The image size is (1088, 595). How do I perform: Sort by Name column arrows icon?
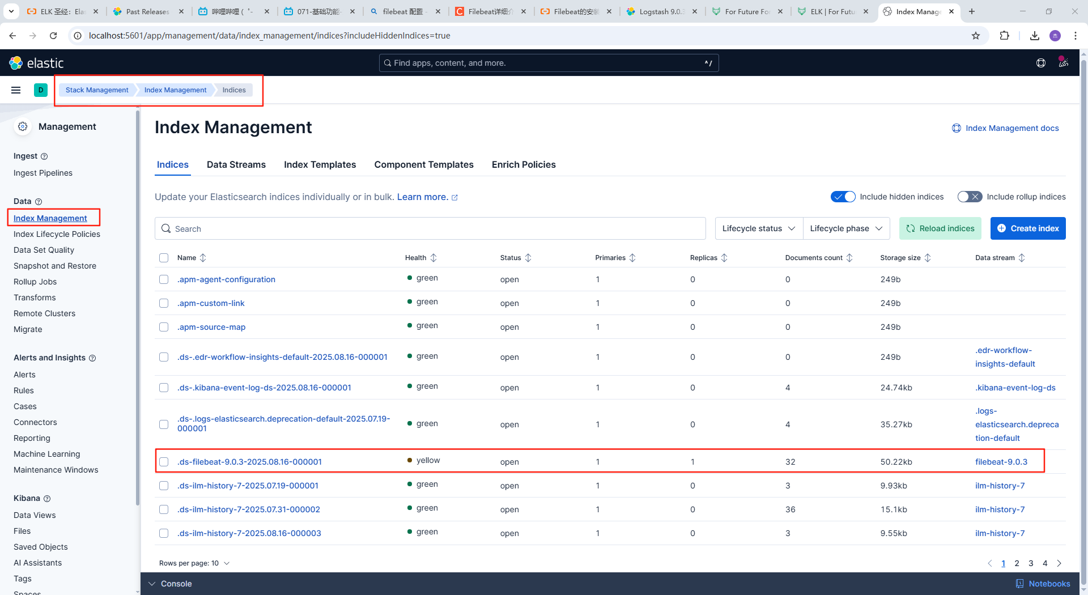click(203, 258)
